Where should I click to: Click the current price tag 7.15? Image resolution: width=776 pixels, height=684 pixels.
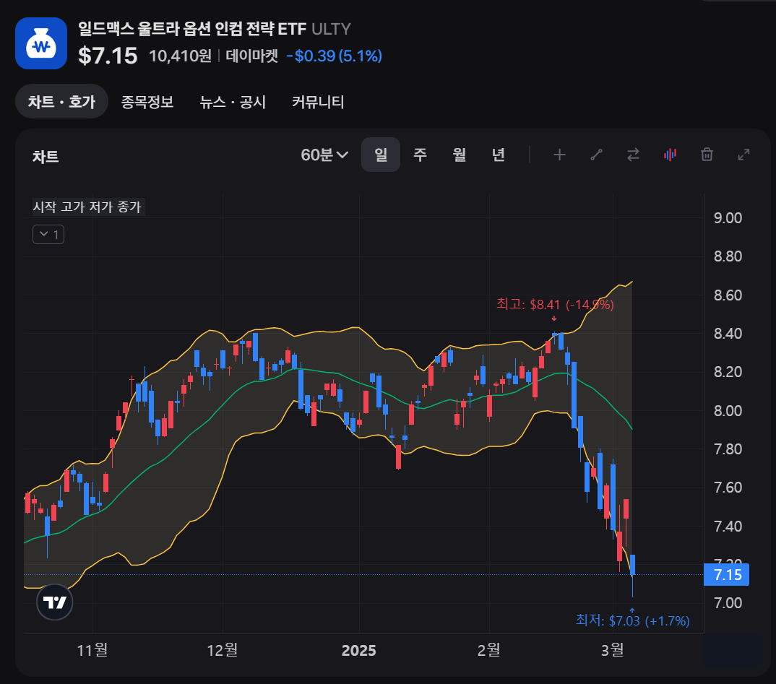(x=727, y=575)
